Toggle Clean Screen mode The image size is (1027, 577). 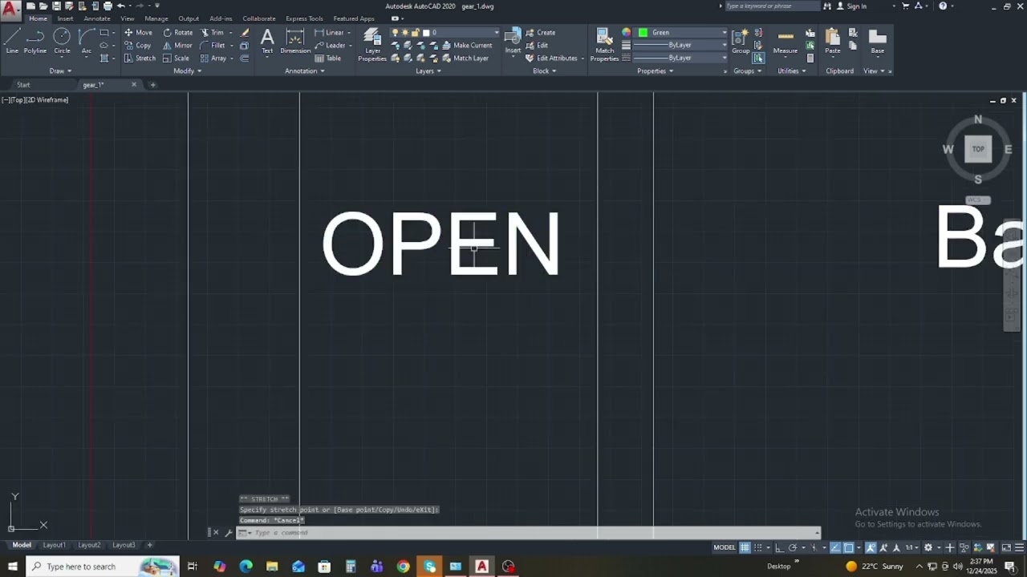1006,547
